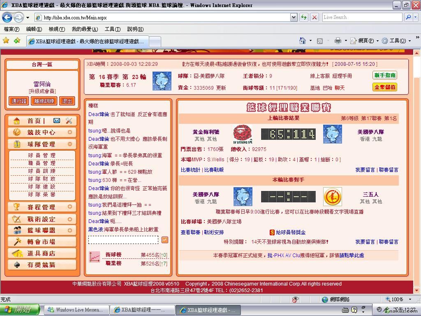This screenshot has height=316, width=421.
Task: Click the page vertical scrollbar down arrow
Action: tap(417, 290)
